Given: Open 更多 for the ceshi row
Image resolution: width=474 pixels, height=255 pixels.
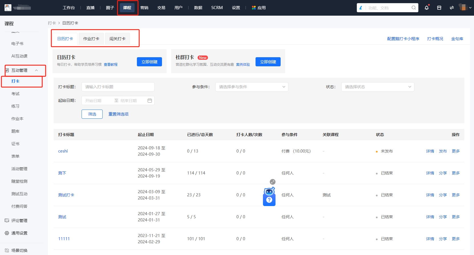Looking at the screenshot, I should pyautogui.click(x=455, y=151).
